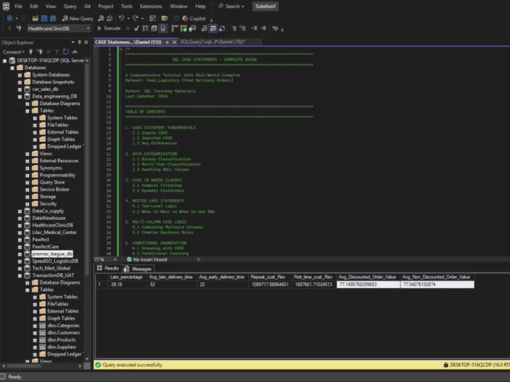Click the New Query toolbar button
Image resolution: width=510 pixels, height=382 pixels.
[x=78, y=19]
